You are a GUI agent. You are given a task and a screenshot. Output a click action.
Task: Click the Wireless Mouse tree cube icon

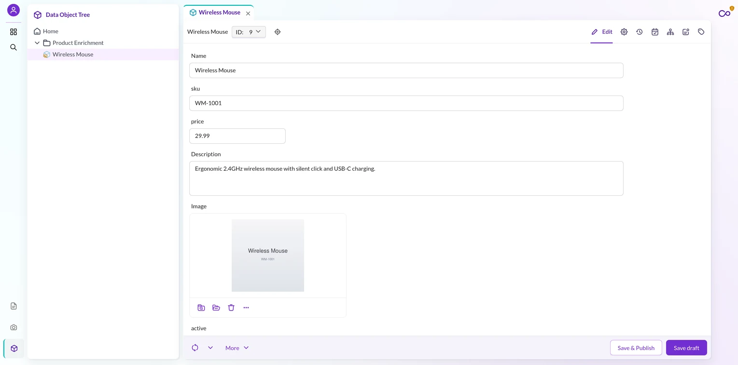tap(47, 54)
